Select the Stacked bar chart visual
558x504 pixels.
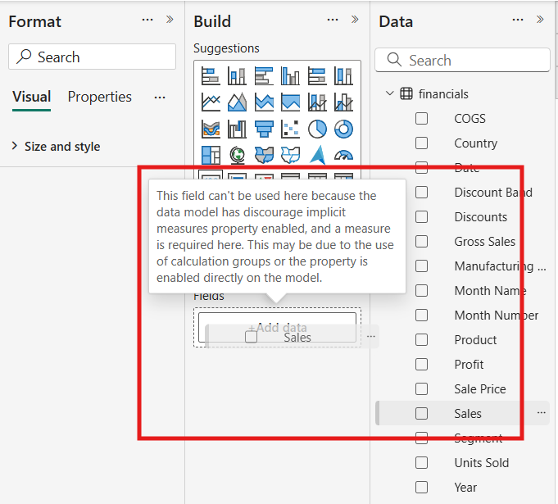pos(211,76)
